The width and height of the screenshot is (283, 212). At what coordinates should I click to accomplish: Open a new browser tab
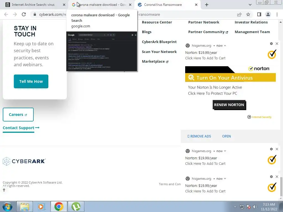pos(207,5)
